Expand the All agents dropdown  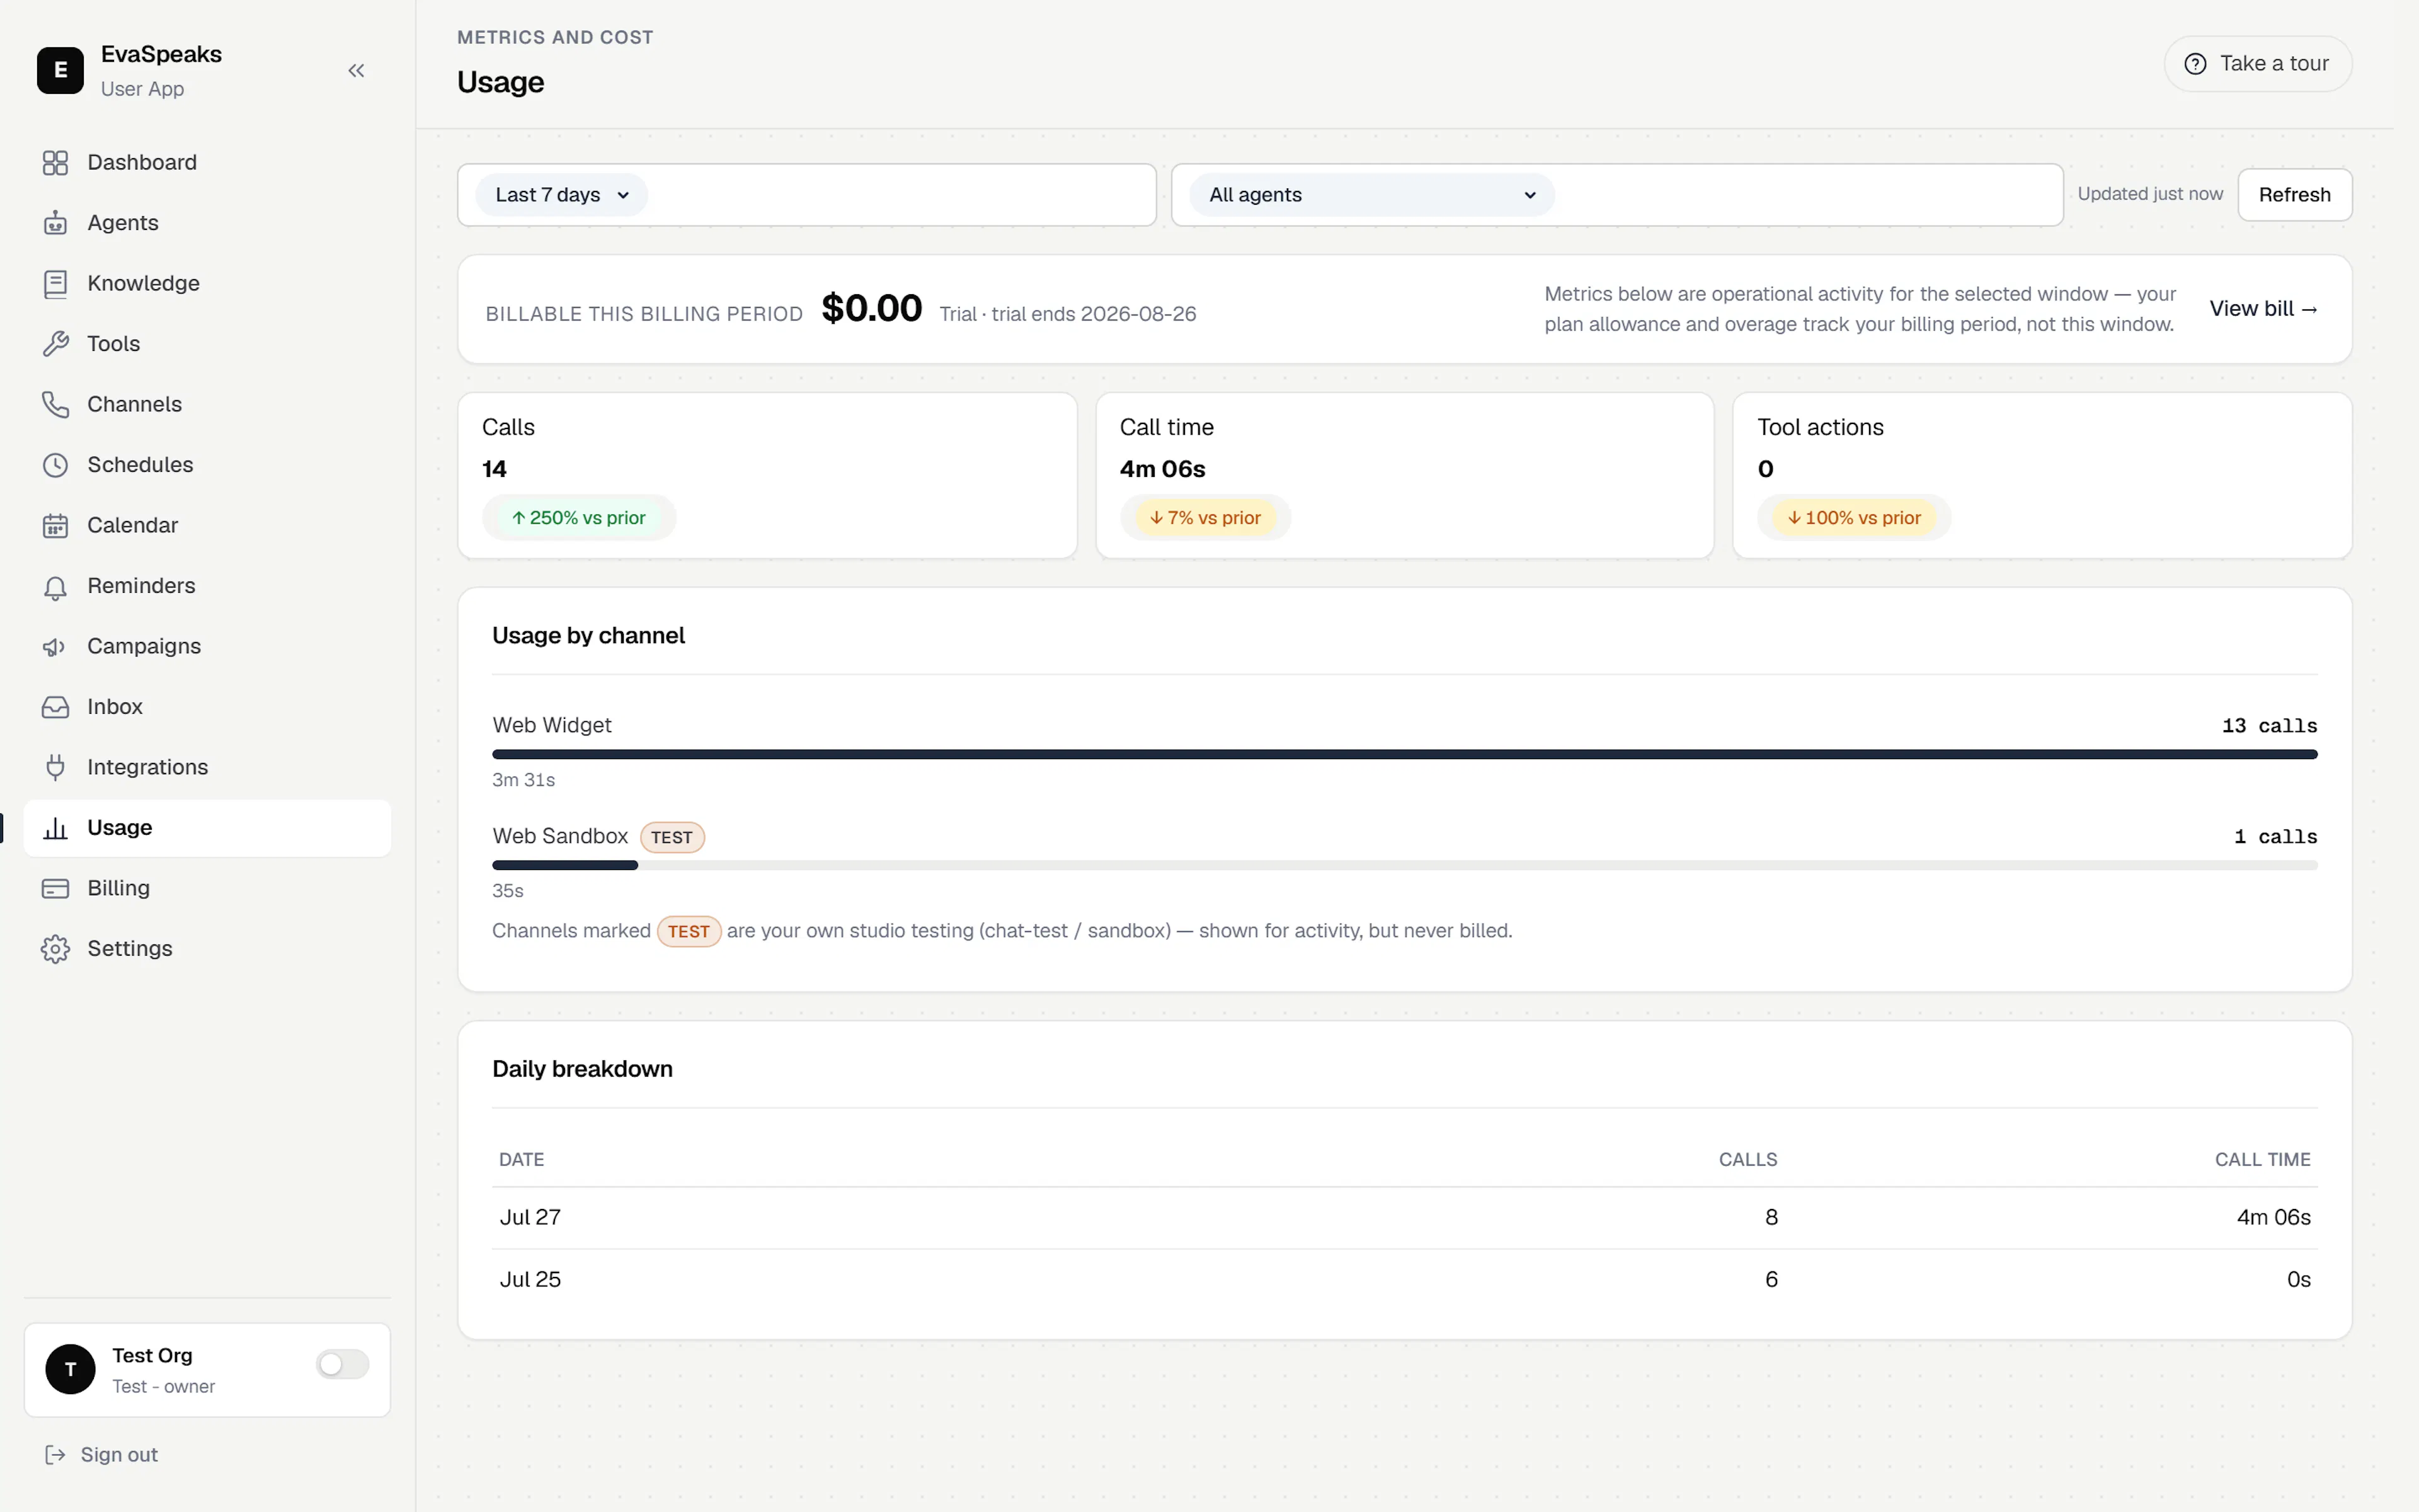coord(1371,195)
